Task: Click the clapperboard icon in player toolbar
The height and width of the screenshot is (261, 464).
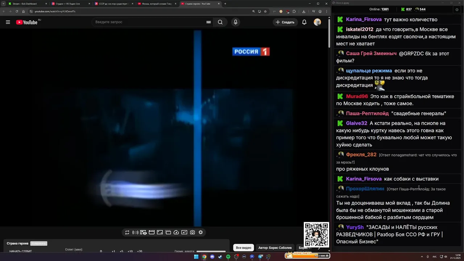Action: click(x=152, y=232)
